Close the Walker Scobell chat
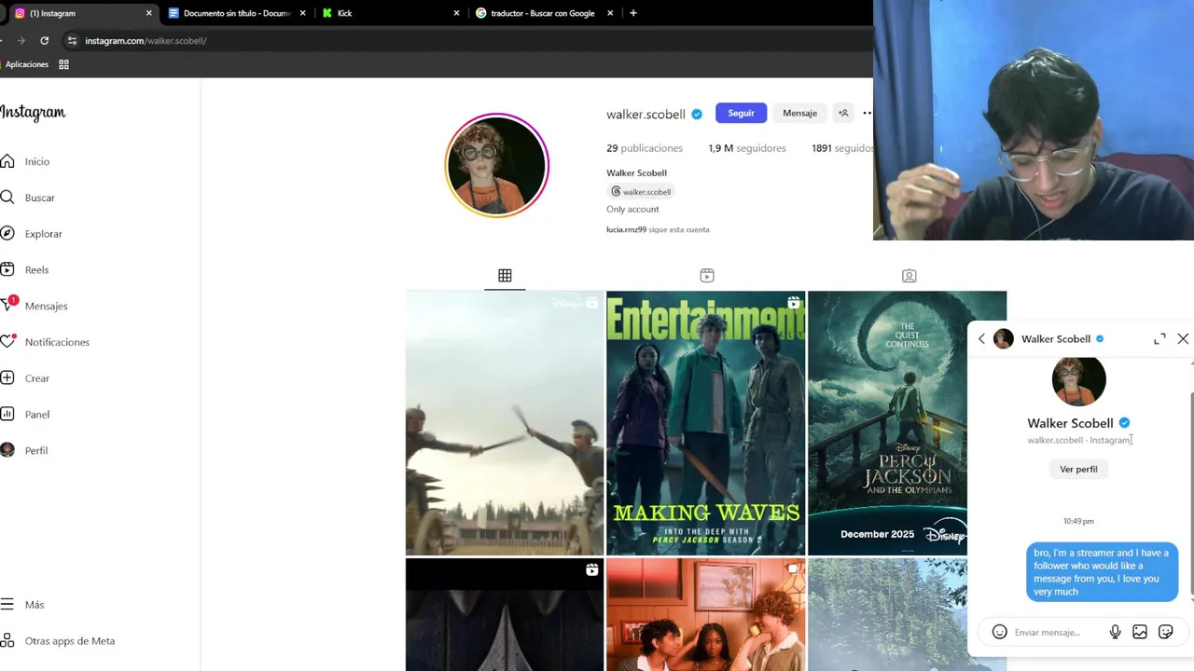The width and height of the screenshot is (1194, 671). 1183,339
